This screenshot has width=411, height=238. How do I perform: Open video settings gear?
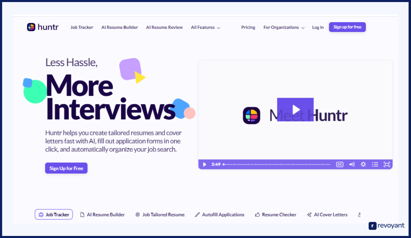pyautogui.click(x=363, y=165)
